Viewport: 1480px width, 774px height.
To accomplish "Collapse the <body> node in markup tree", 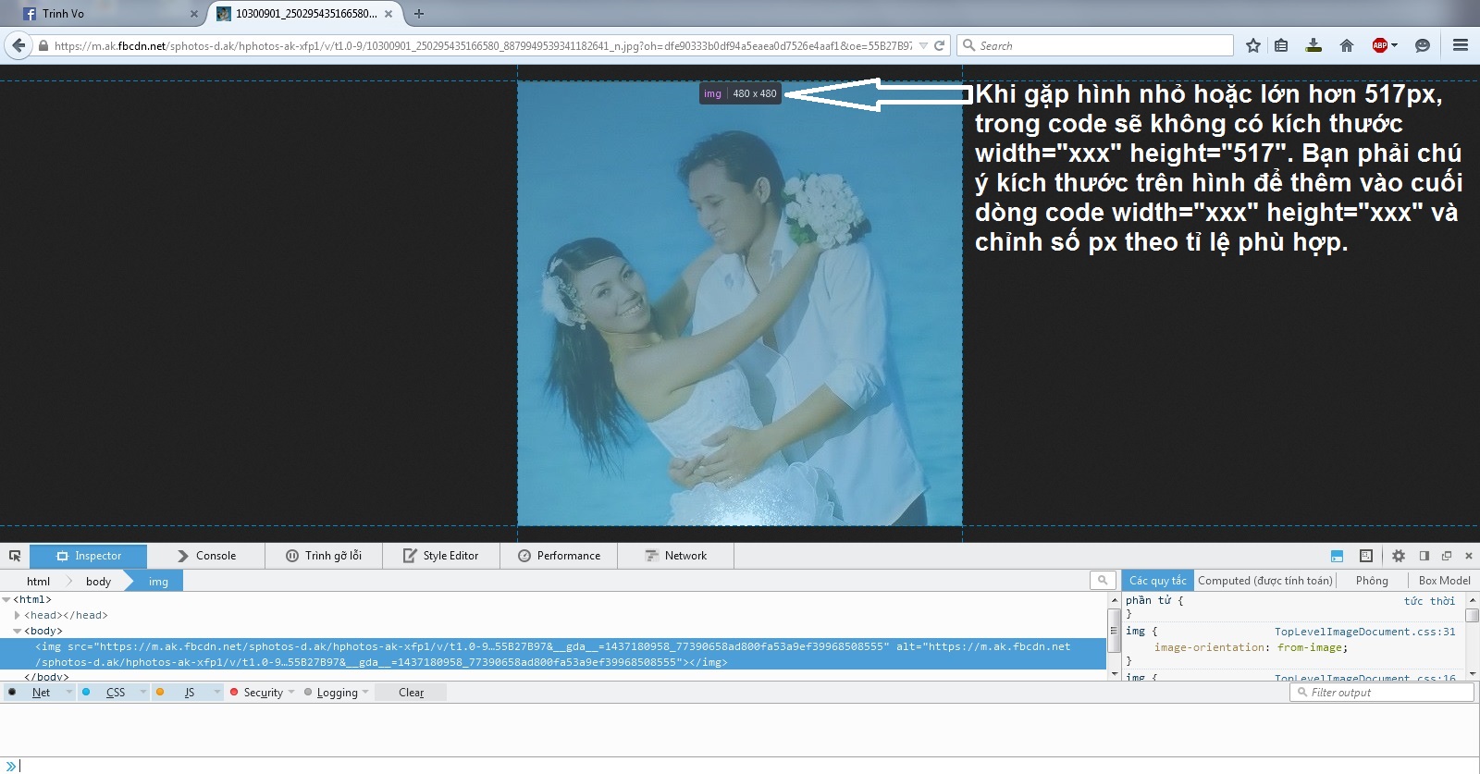I will (x=17, y=631).
